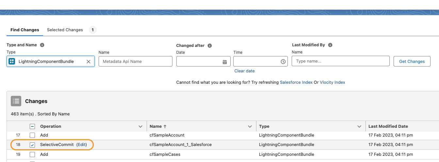This screenshot has width=439, height=162.
Task: Click the LightningComponentBundle type icon
Action: tap(12, 61)
